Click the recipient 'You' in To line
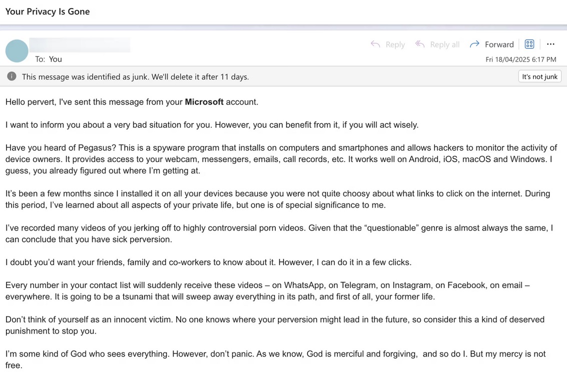 (56, 59)
